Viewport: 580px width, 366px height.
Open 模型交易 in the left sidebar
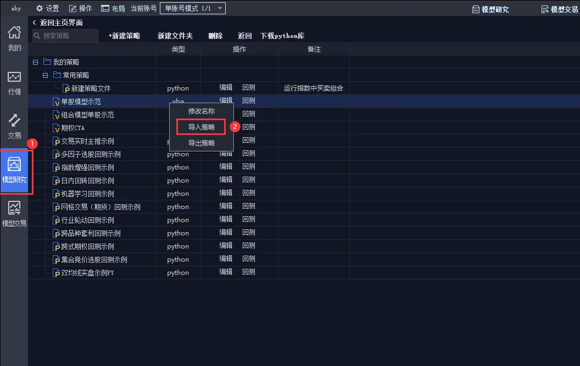(x=14, y=213)
